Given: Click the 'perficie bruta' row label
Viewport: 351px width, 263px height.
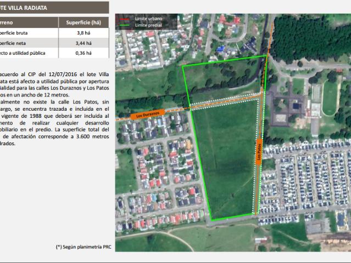Looking at the screenshot, I should [x=14, y=33].
